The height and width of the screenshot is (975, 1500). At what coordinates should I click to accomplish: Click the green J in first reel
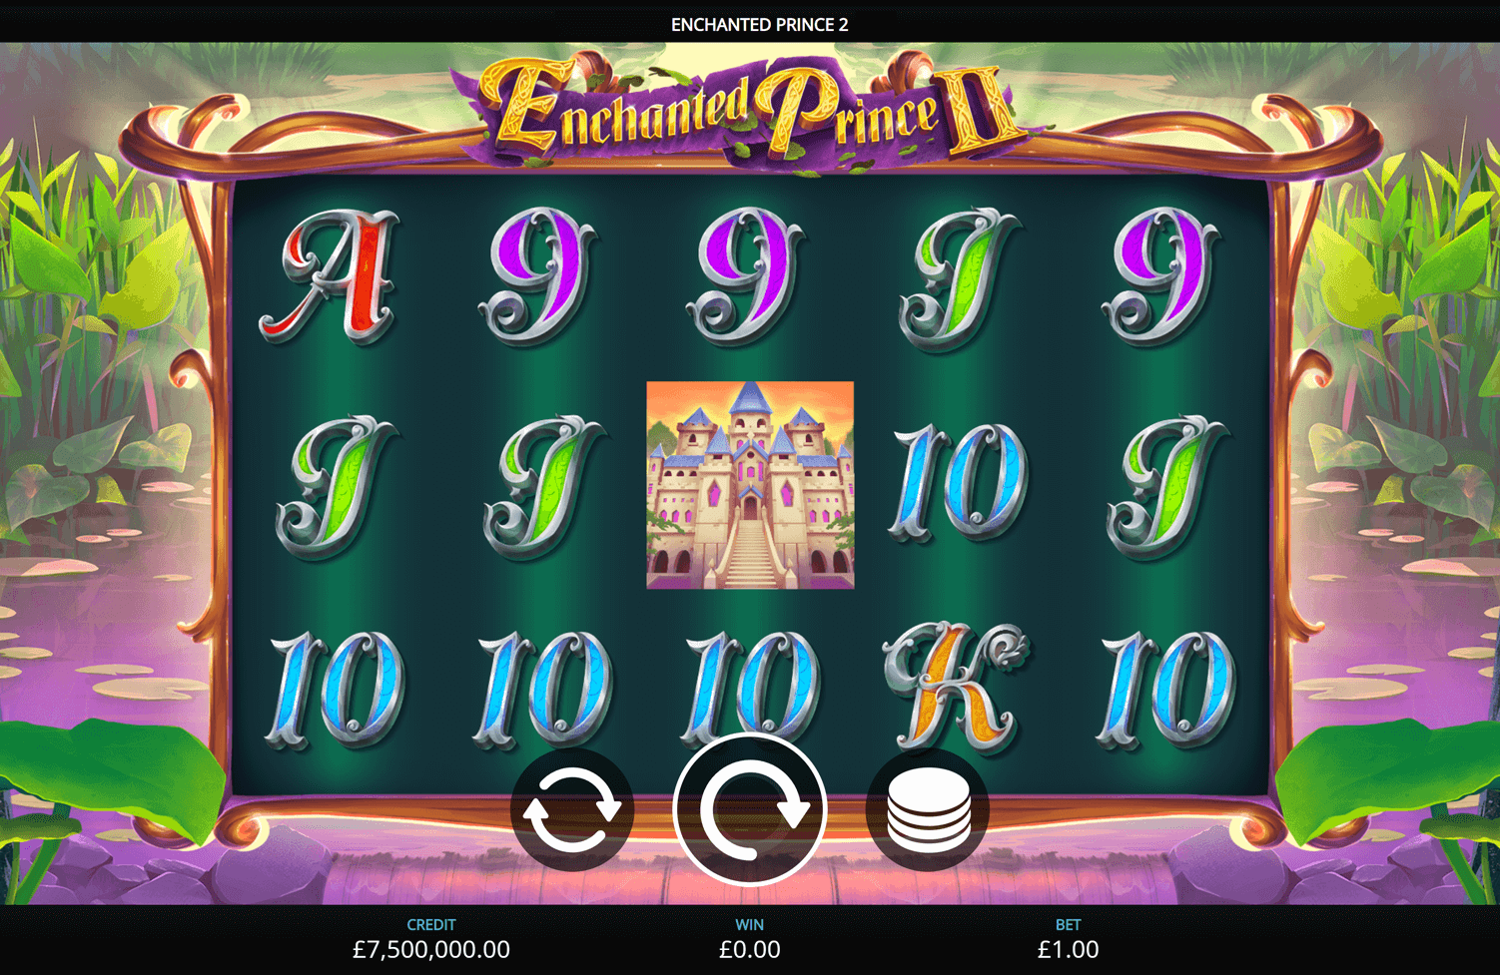336,487
